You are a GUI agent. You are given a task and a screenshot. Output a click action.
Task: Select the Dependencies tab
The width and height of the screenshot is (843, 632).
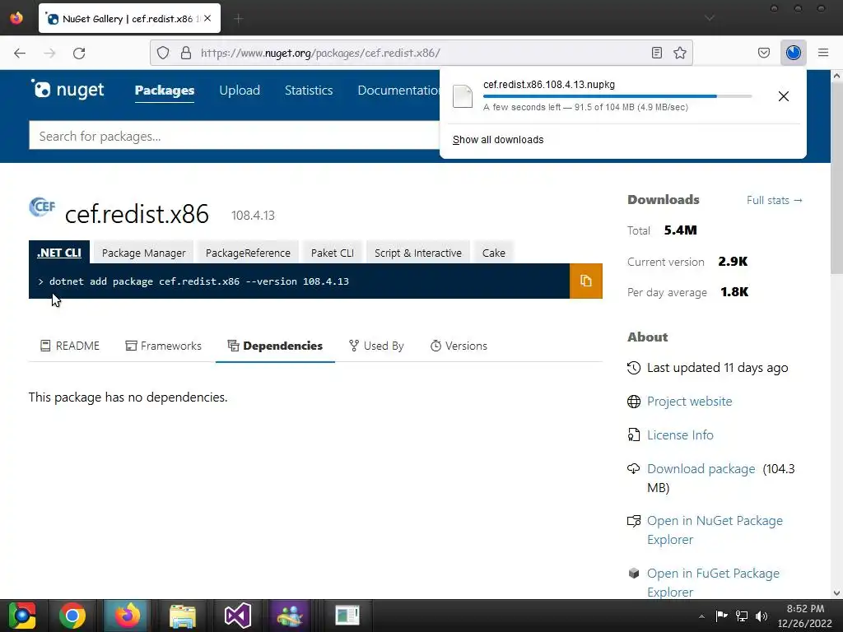pyautogui.click(x=275, y=346)
